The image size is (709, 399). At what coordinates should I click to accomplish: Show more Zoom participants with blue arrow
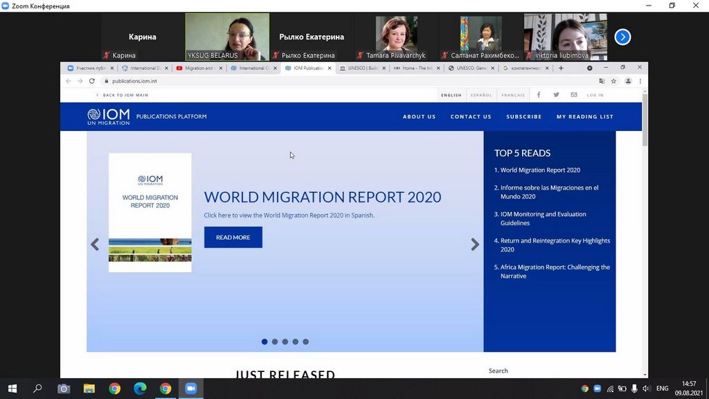tap(622, 37)
